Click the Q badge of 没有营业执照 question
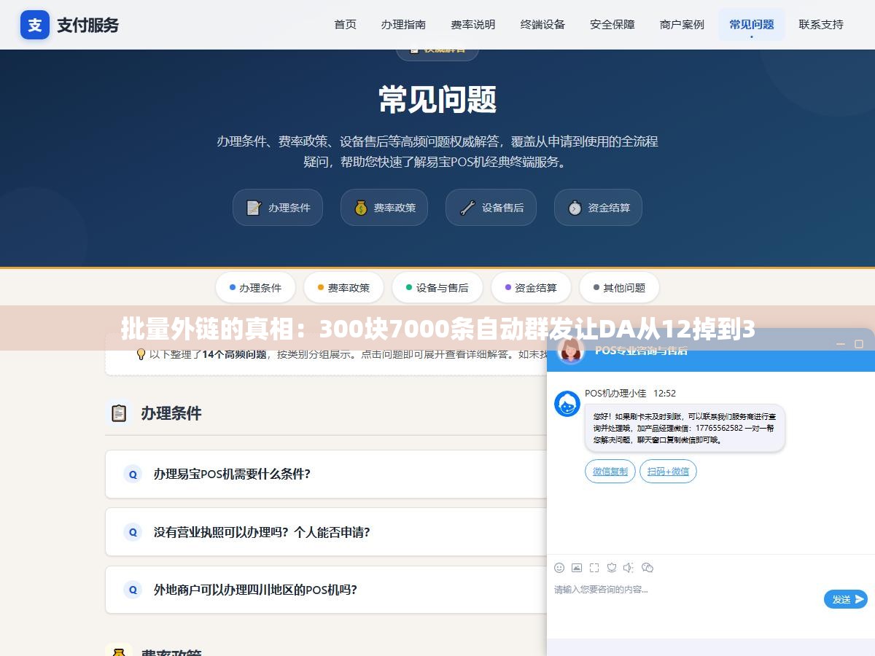875x656 pixels. click(x=133, y=532)
